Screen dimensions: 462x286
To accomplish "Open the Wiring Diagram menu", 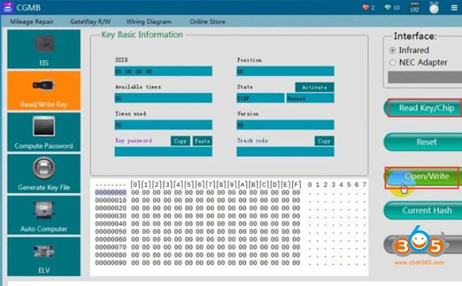I will (149, 22).
